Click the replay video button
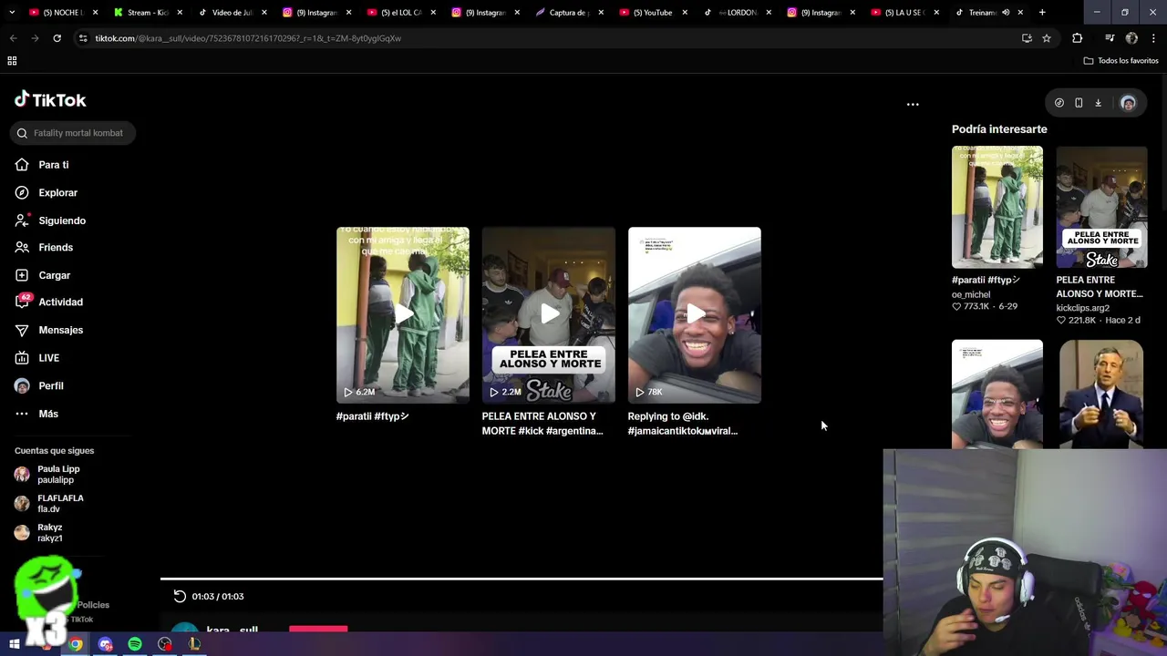The height and width of the screenshot is (656, 1167). pos(180,596)
